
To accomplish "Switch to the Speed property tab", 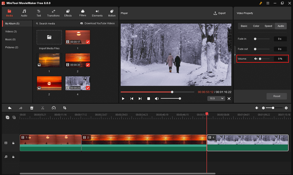I will 268,26.
